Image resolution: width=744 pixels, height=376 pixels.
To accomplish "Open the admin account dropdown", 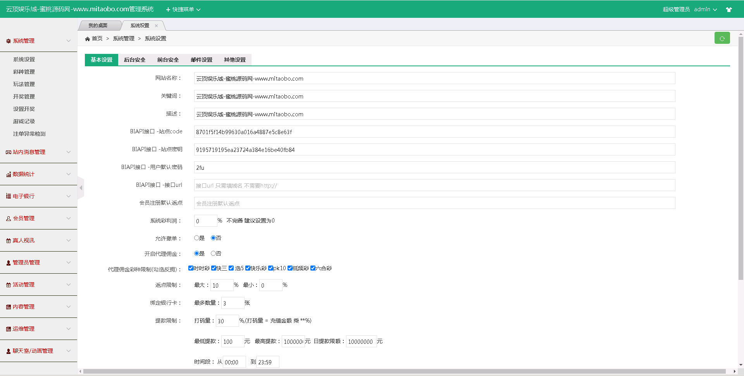I will point(705,9).
